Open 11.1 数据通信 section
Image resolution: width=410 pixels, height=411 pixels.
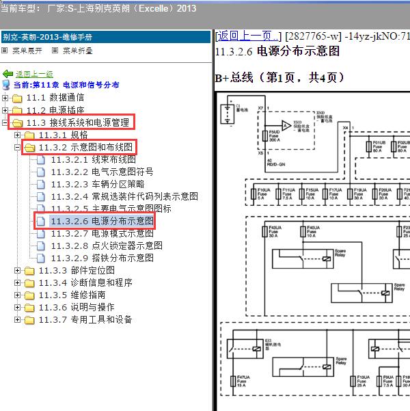pyautogui.click(x=55, y=98)
